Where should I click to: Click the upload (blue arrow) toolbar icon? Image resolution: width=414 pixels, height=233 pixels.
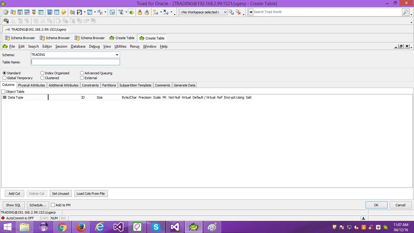(147, 12)
